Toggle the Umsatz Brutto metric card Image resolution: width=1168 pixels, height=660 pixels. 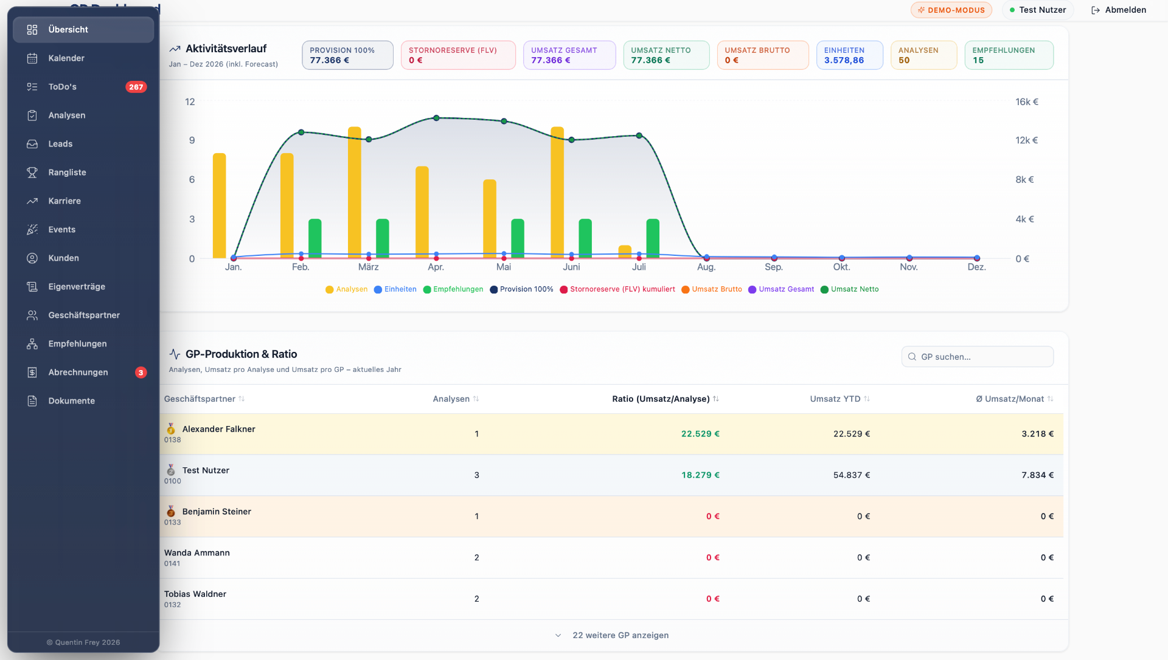point(763,55)
